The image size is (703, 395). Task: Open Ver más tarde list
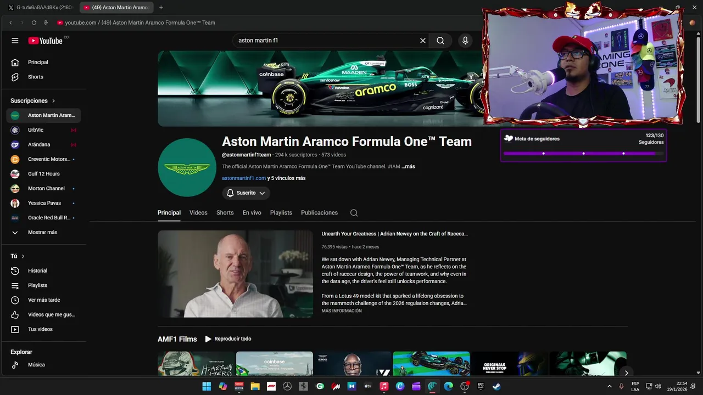[44, 300]
